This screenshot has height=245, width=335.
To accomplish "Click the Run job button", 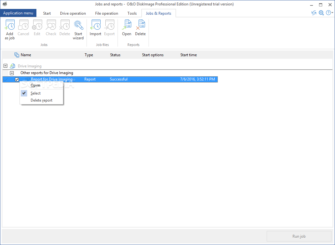I will (299, 236).
